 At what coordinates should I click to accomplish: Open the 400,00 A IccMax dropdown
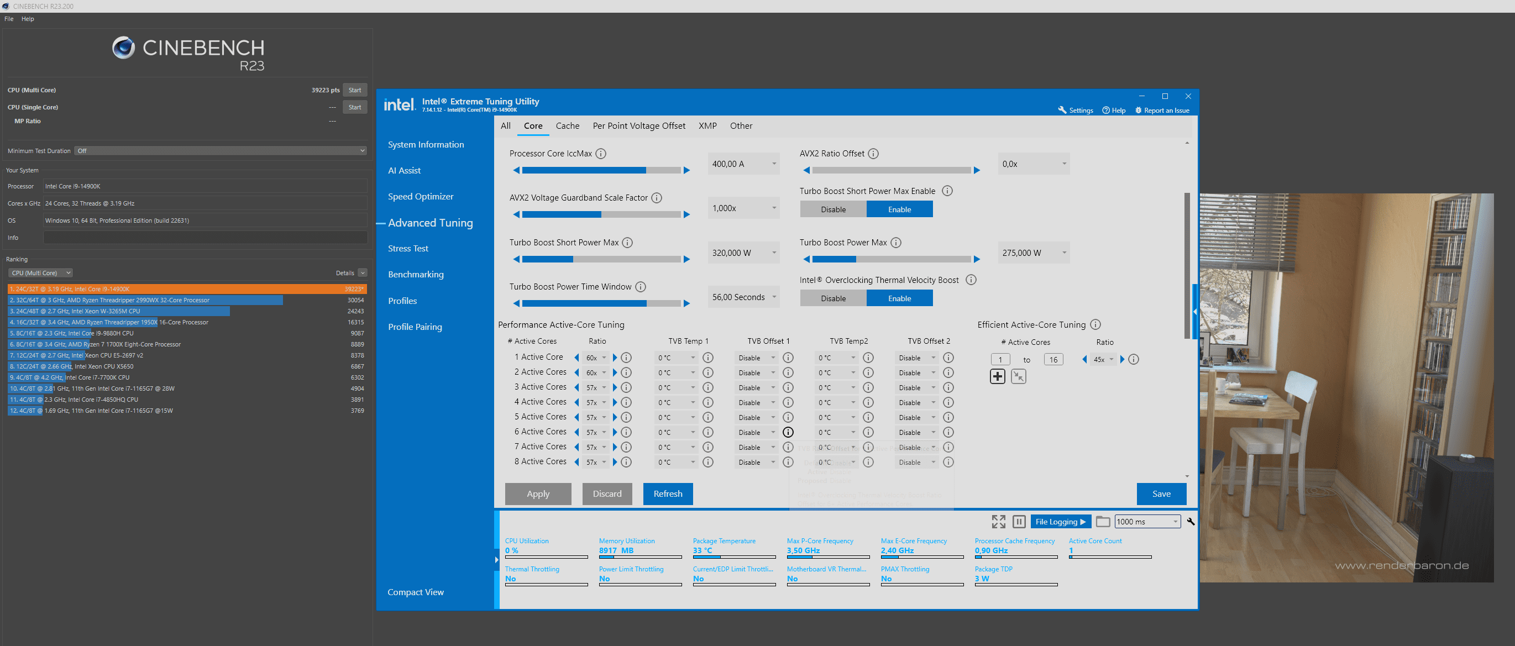(x=743, y=164)
